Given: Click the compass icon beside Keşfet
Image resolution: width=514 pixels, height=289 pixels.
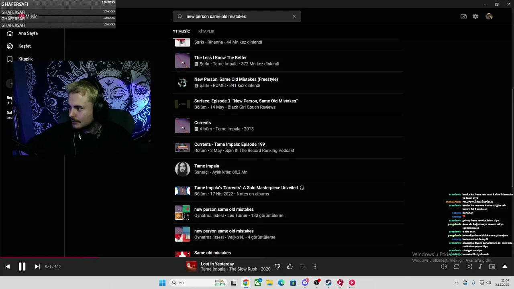Looking at the screenshot, I should click(10, 46).
